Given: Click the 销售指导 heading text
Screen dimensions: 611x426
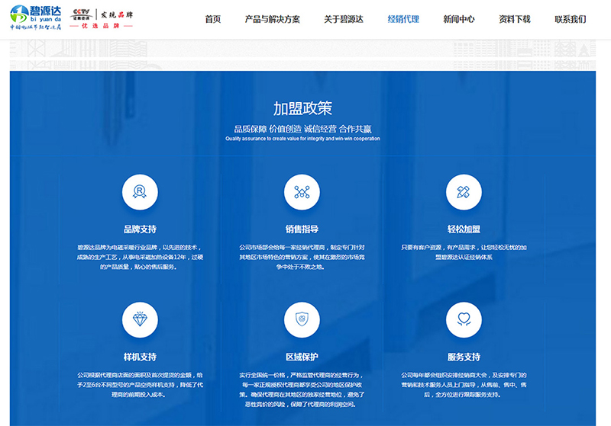Looking at the screenshot, I should tap(302, 229).
